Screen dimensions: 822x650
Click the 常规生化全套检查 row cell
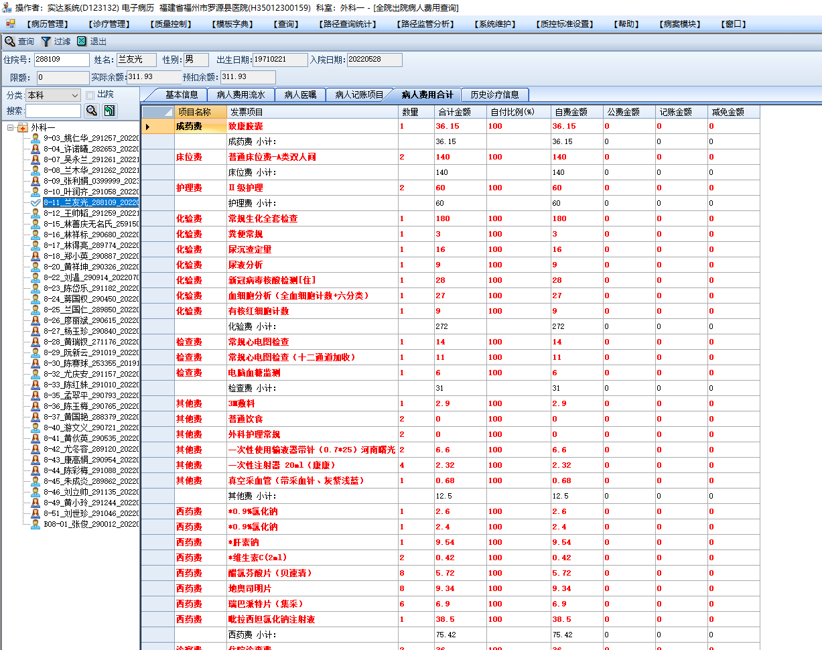[313, 218]
